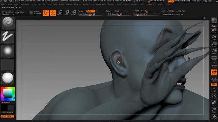Image resolution: width=218 pixels, height=122 pixels.
Task: Open Projection Master
Action: [7, 13]
